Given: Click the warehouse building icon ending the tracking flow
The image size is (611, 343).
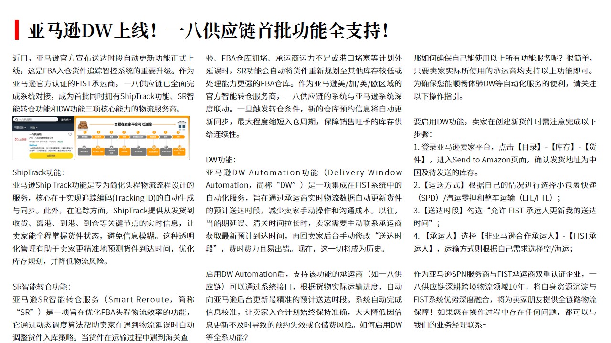Looking at the screenshot, I should pyautogui.click(x=181, y=124).
